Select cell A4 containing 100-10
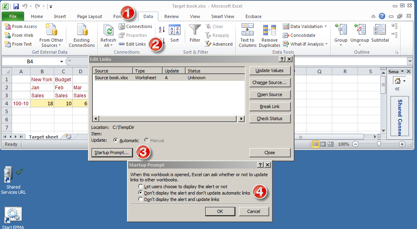 click(x=21, y=103)
